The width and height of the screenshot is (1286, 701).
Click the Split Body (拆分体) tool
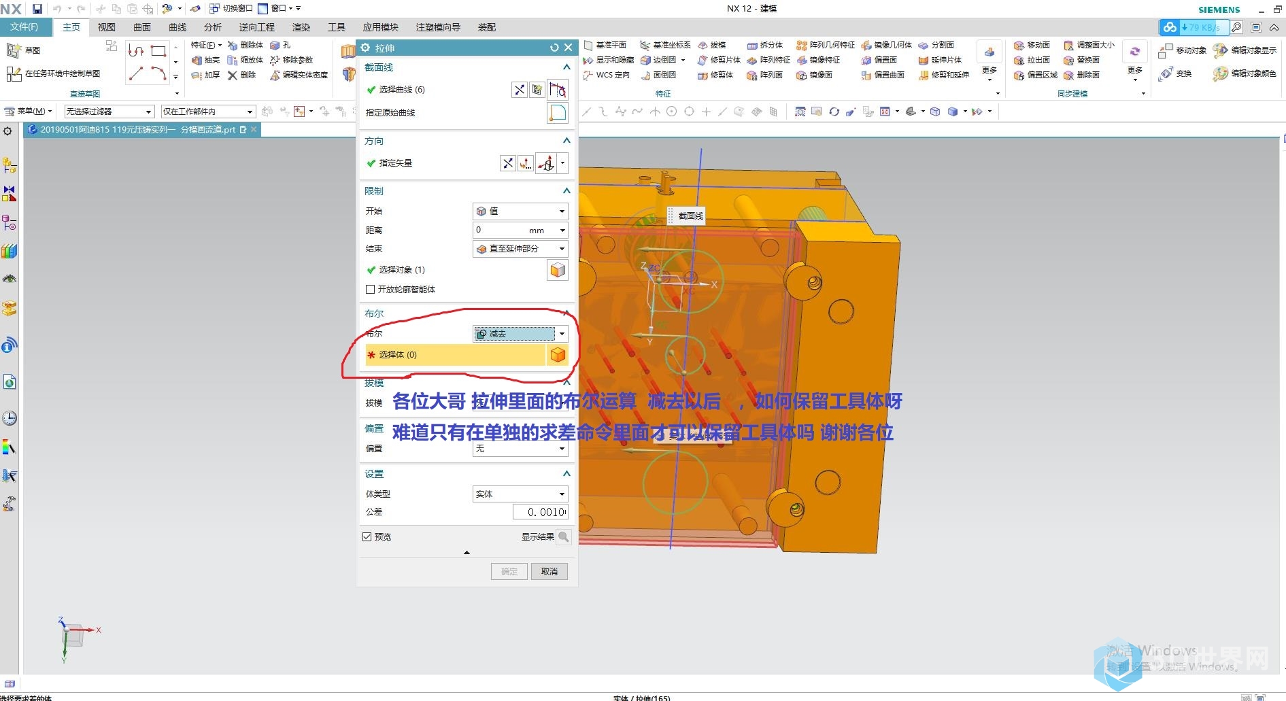765,45
